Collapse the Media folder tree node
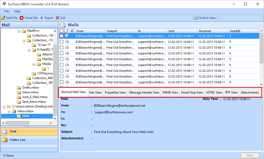Screen dimensions: 264x159 34,64
